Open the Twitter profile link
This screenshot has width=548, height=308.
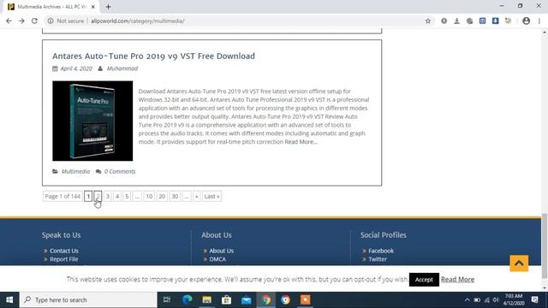(378, 259)
